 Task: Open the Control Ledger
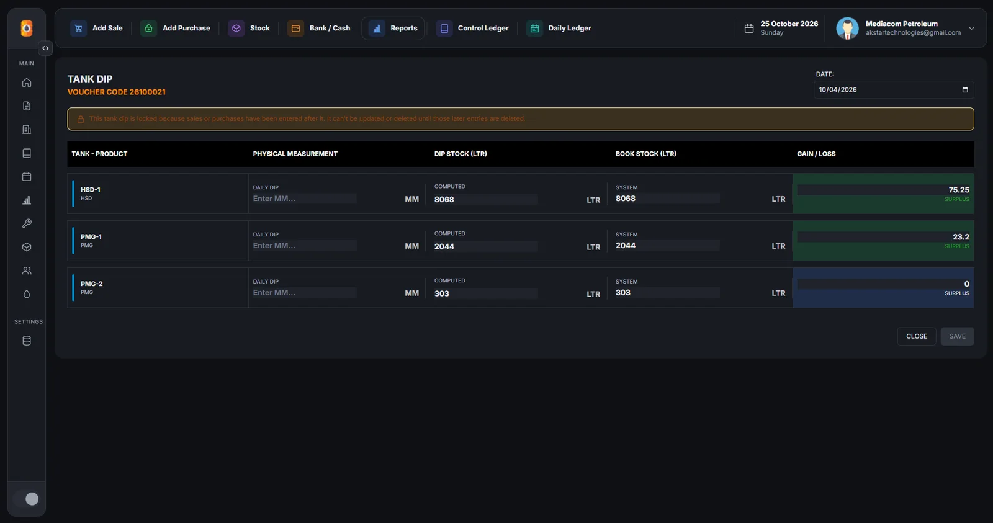tap(472, 29)
